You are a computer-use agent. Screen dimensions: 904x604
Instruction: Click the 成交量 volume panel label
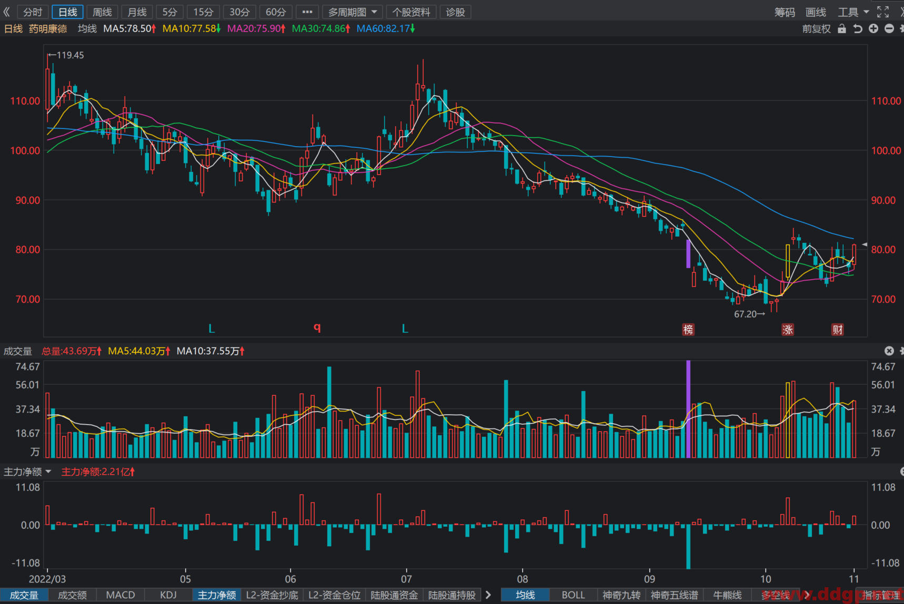[x=18, y=351]
